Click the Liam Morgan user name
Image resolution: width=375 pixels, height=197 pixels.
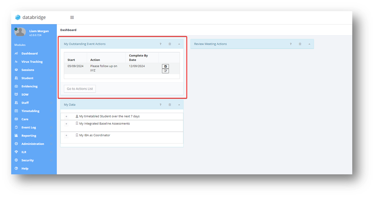click(x=39, y=31)
